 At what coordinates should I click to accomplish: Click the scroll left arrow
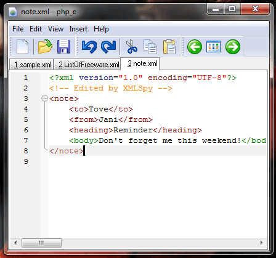[15, 243]
